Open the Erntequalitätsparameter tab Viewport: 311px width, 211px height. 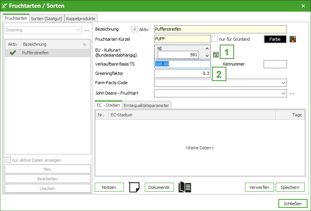(x=146, y=105)
